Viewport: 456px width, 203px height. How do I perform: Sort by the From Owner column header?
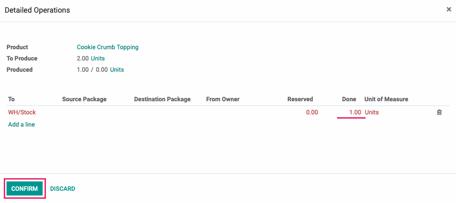223,99
